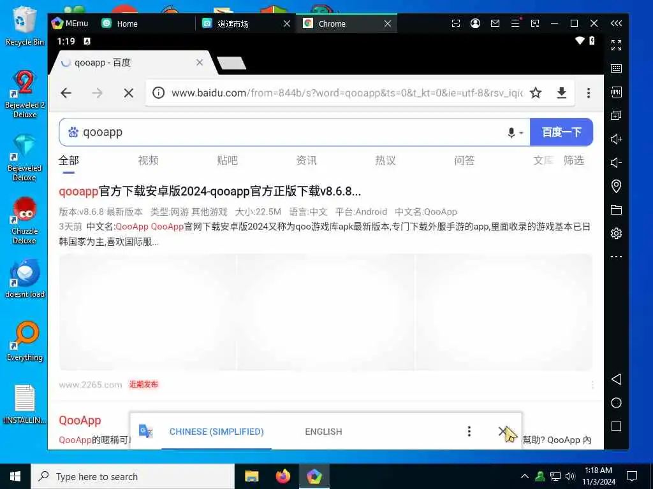Collapse the MEmu sidebar with triple chevrons
This screenshot has height=489, width=653.
617,24
